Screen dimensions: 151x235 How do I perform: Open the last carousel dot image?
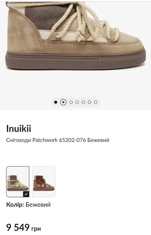(96, 102)
